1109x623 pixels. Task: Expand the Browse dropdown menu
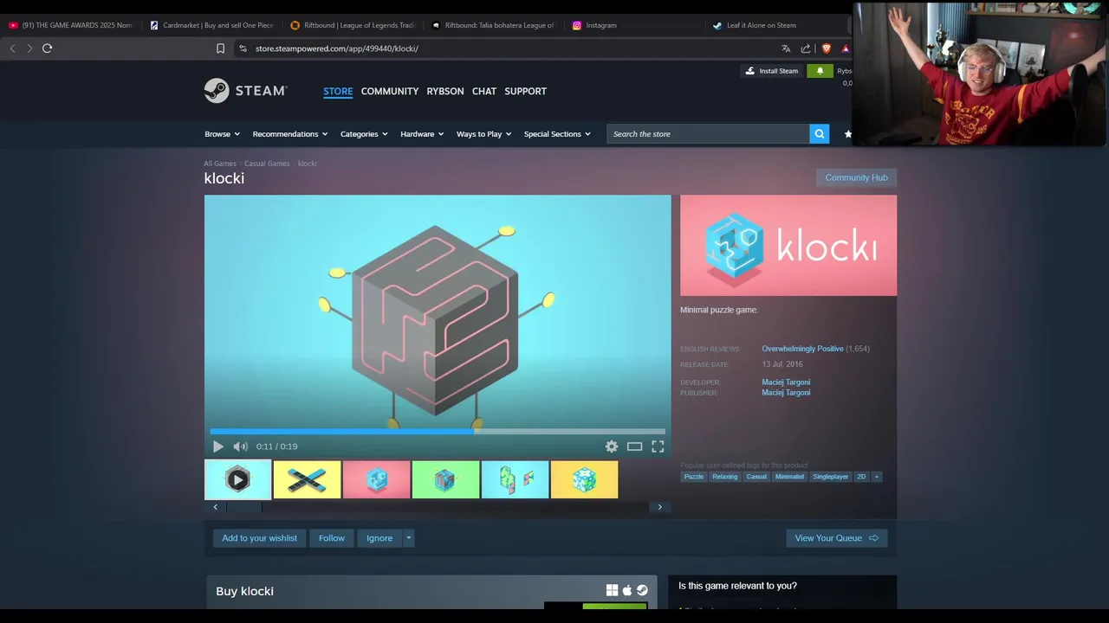pos(222,134)
